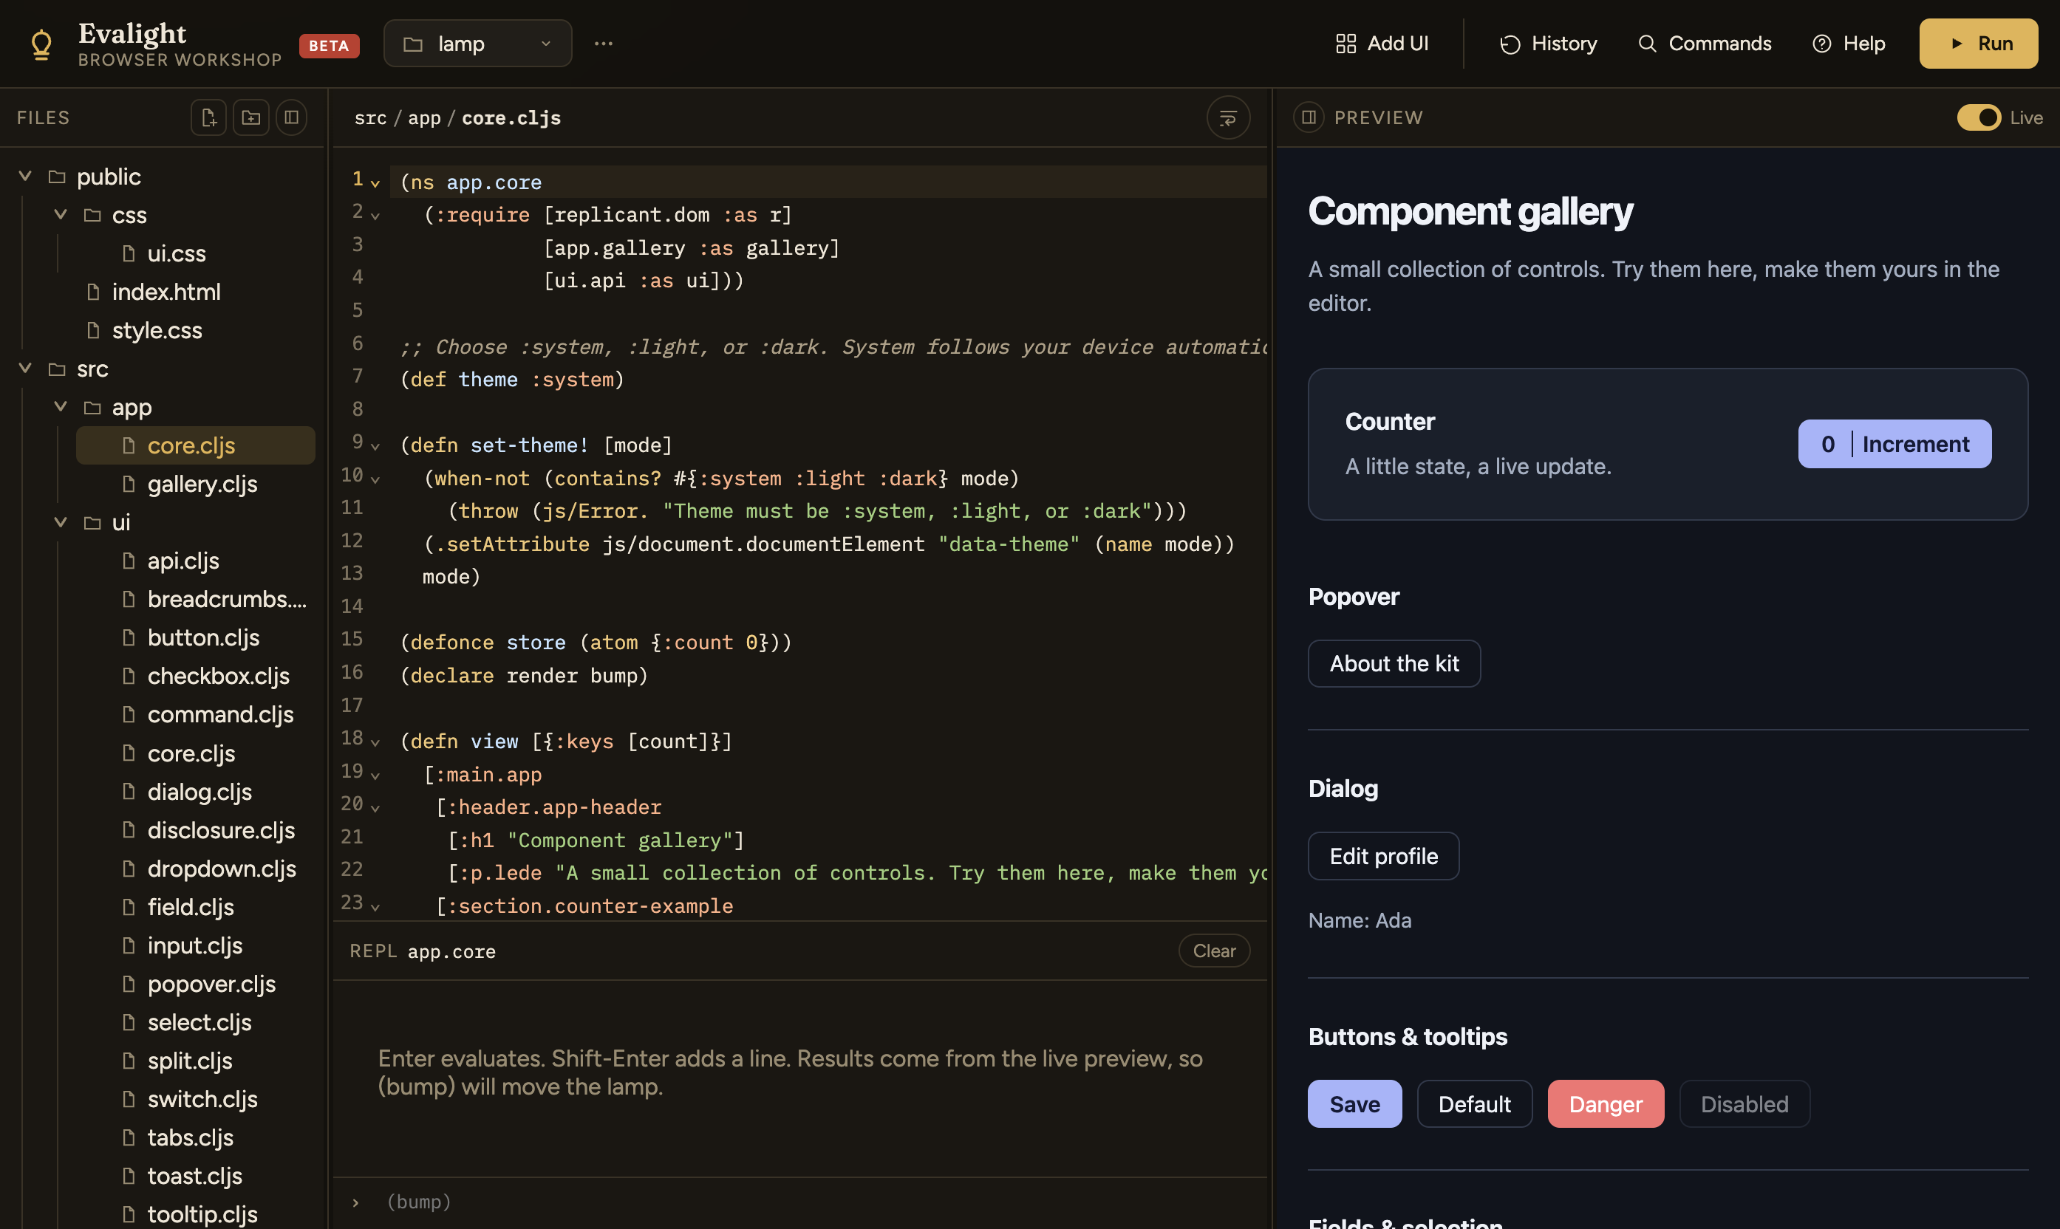
Task: Collapse the public folder
Action: tap(26, 177)
